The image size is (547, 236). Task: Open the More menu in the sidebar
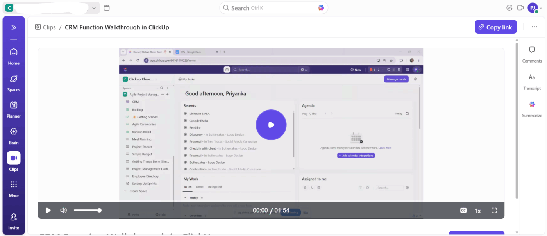(x=13, y=187)
